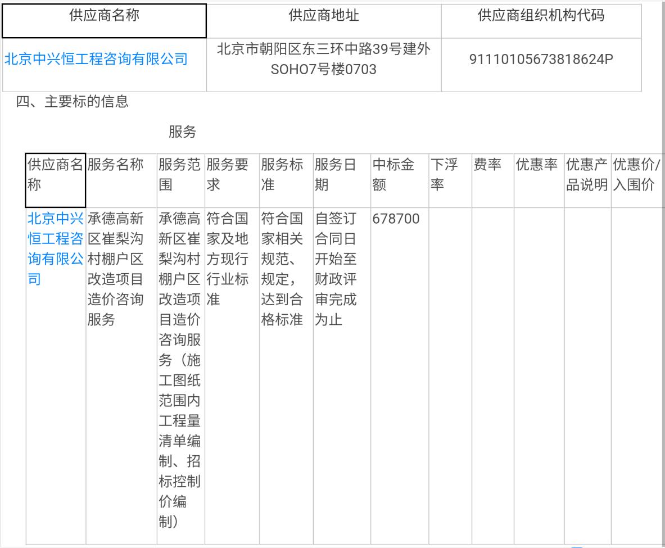
Task: Click the 供应商组织机构代码 column header
Action: 541,16
